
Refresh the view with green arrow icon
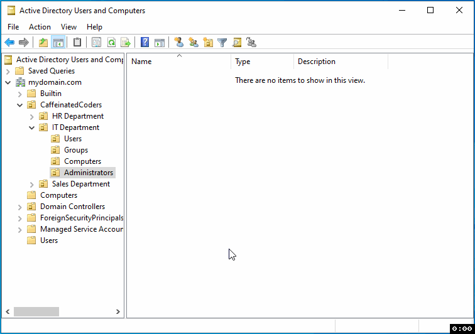point(111,43)
